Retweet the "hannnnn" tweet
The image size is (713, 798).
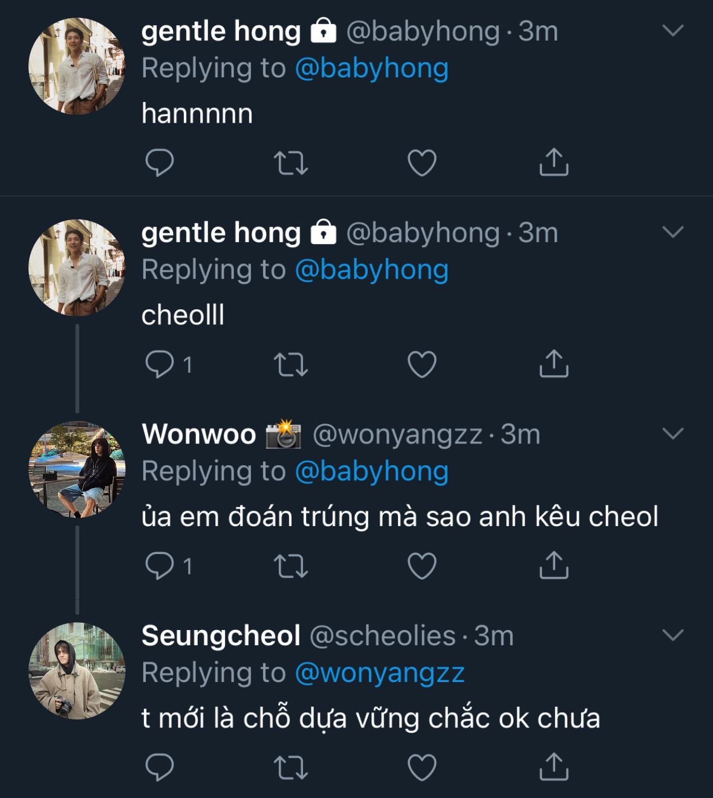pyautogui.click(x=291, y=162)
